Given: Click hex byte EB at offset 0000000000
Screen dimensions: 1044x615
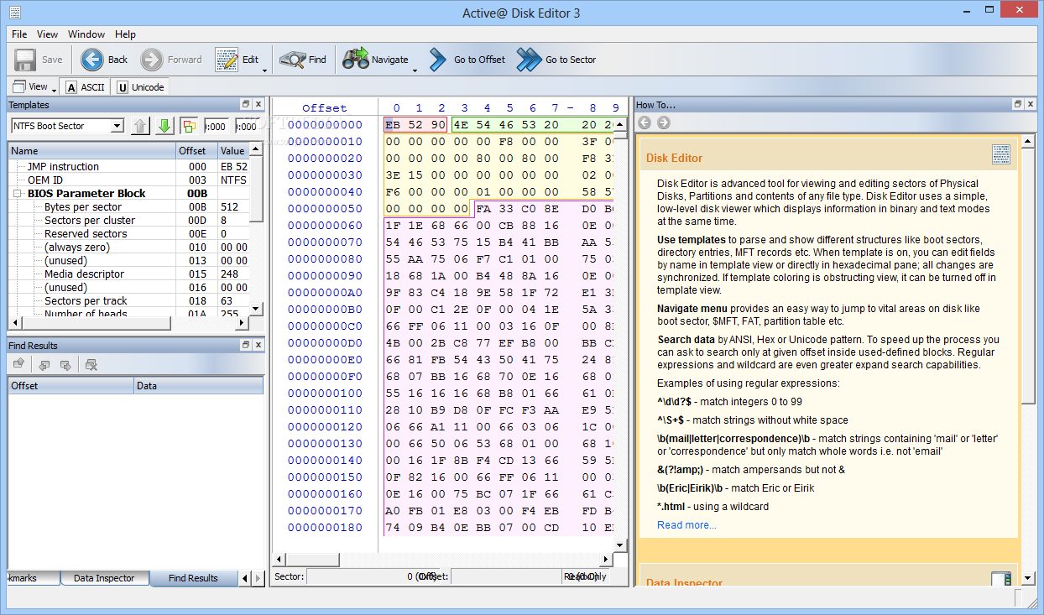Looking at the screenshot, I should click(x=394, y=125).
